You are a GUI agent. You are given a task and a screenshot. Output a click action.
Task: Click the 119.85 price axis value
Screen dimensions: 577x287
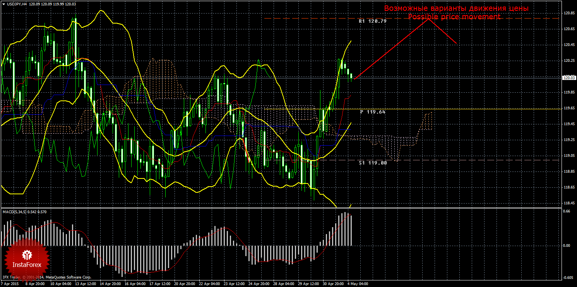point(569,92)
